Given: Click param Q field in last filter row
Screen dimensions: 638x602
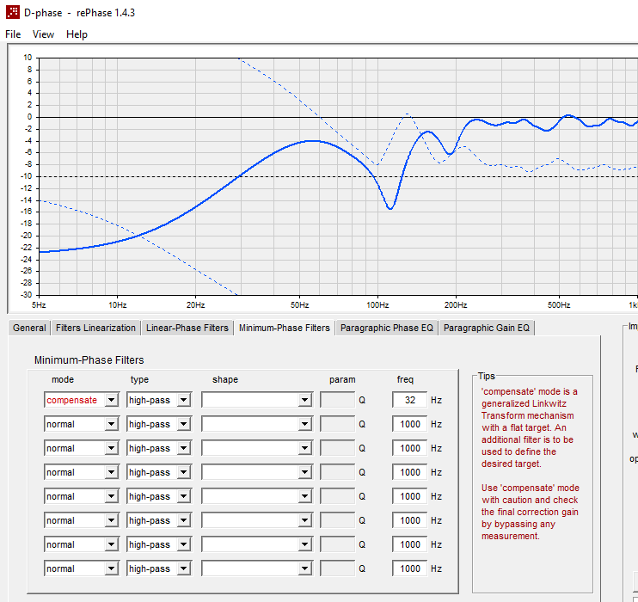Looking at the screenshot, I should tap(337, 568).
